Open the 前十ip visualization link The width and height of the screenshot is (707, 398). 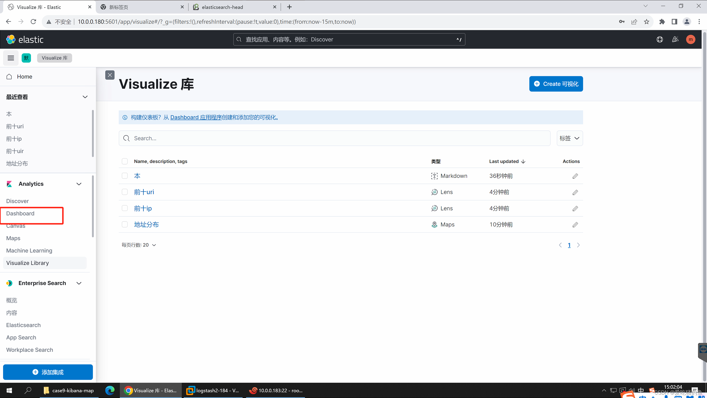pyautogui.click(x=143, y=208)
